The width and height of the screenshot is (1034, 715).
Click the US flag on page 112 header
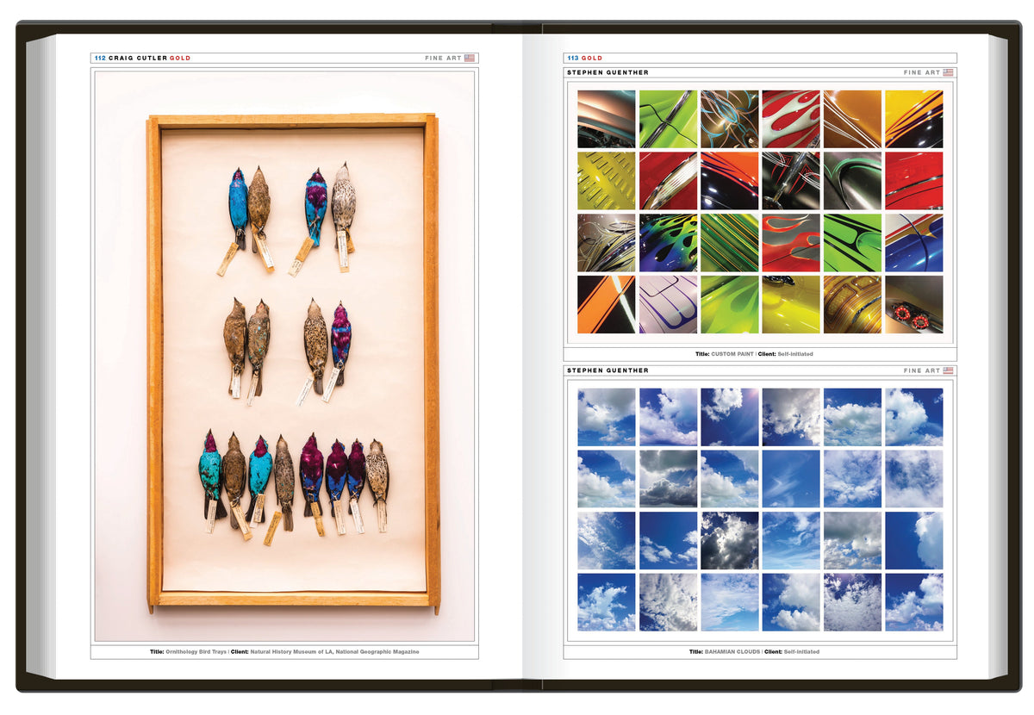(470, 59)
